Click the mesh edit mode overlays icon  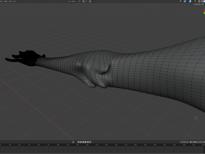coord(195,1)
